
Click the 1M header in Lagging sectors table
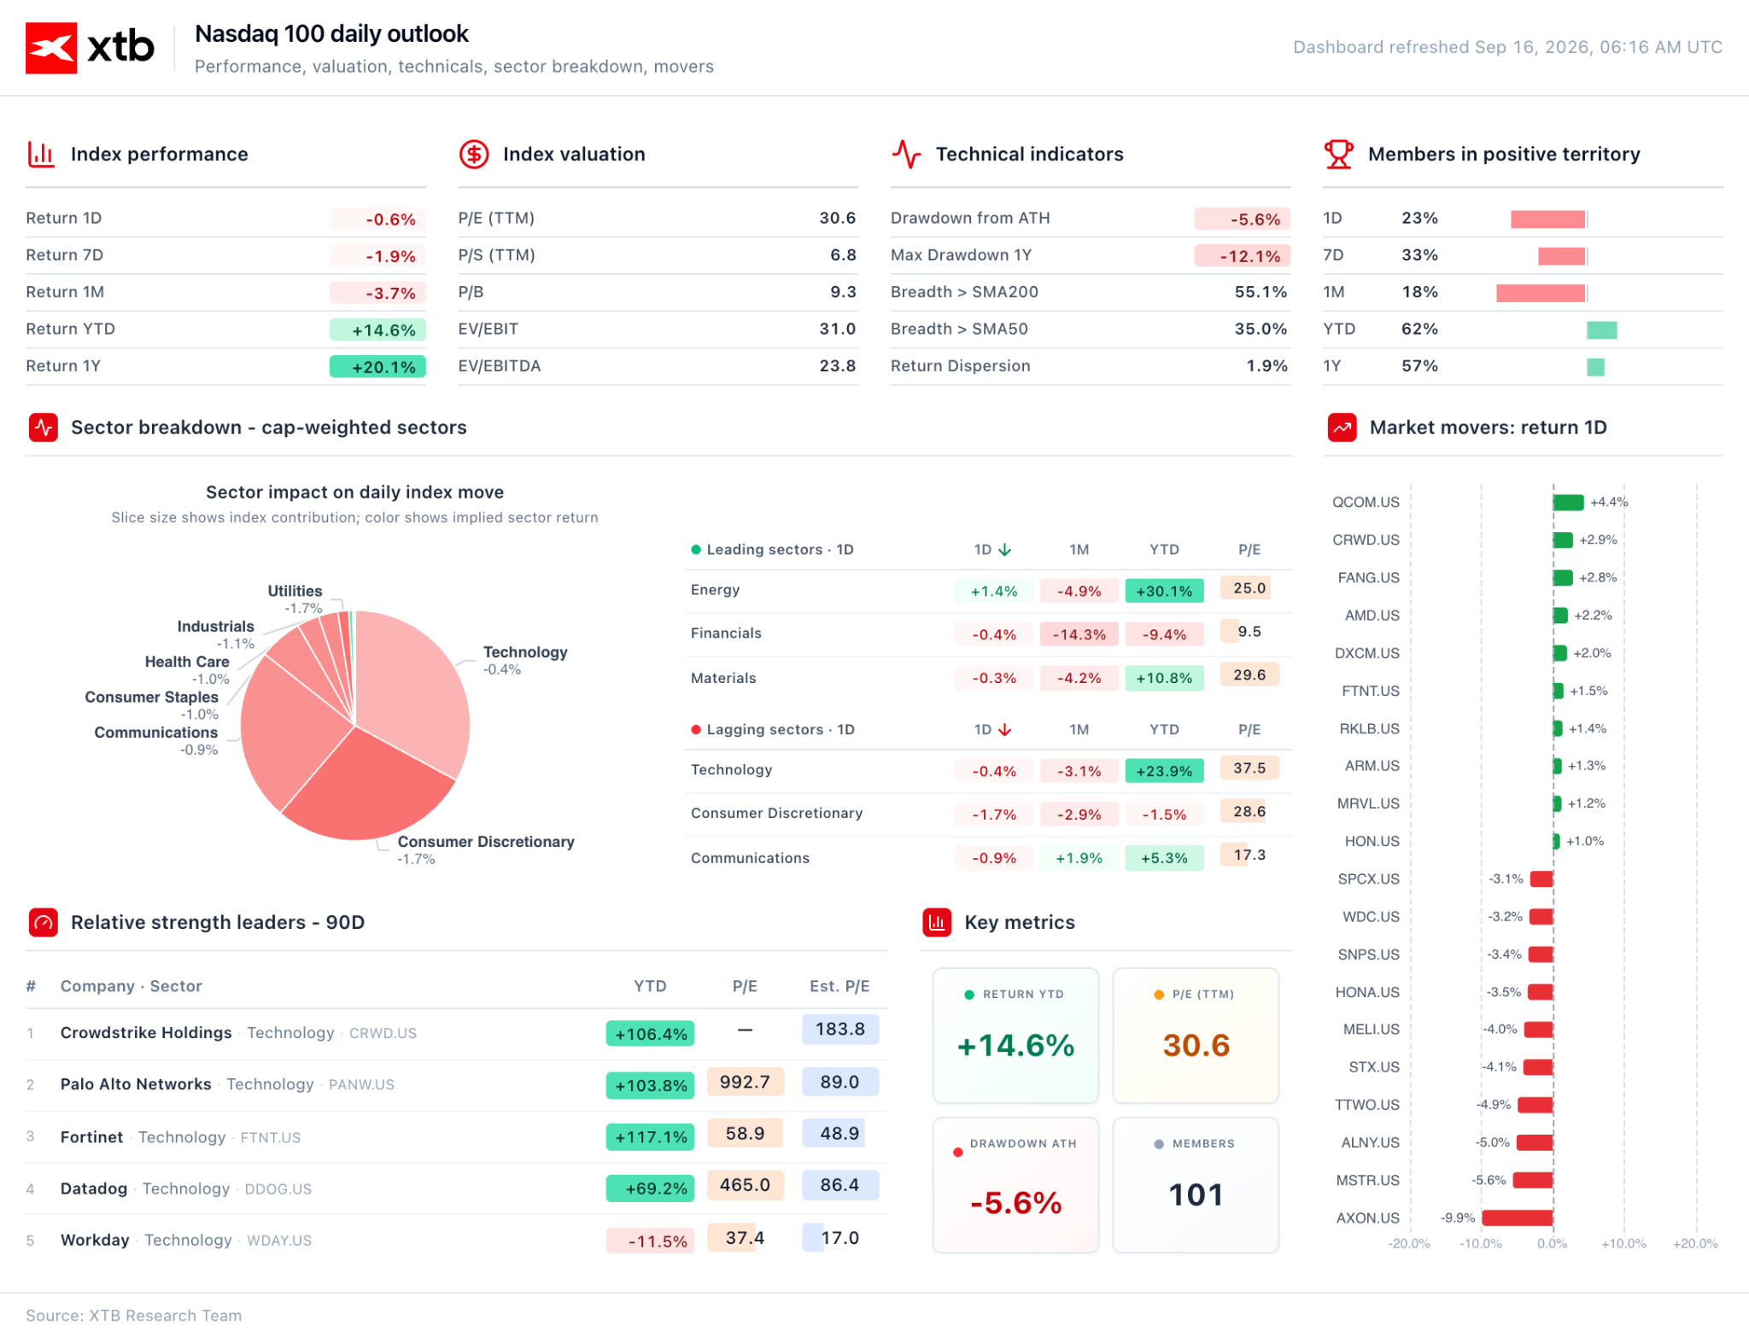pos(1079,730)
